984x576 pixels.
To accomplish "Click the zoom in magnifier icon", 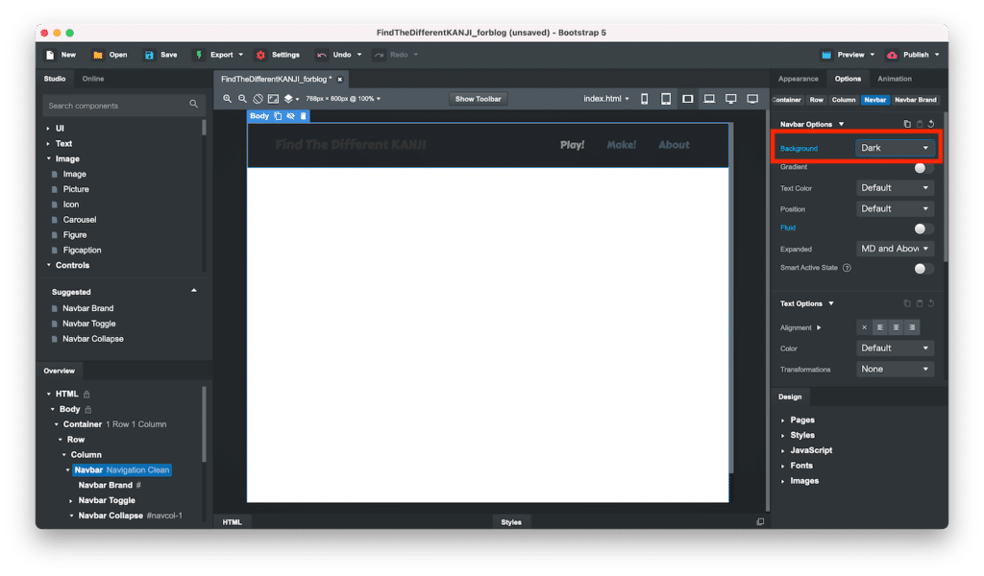I will [228, 99].
